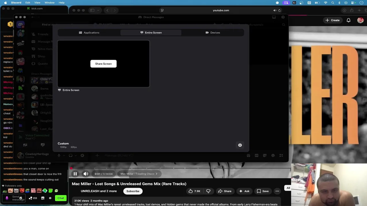The width and height of the screenshot is (367, 206).
Task: Open the Custom stream quality options
Action: pyautogui.click(x=67, y=145)
